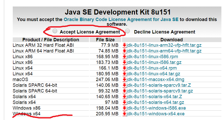Click download arrow icon for linux-i586.tar.gz
Screen dimensions: 224x120
click(124, 62)
